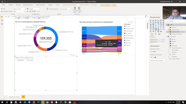Click the Expenses 2017 column header

(19, 57)
